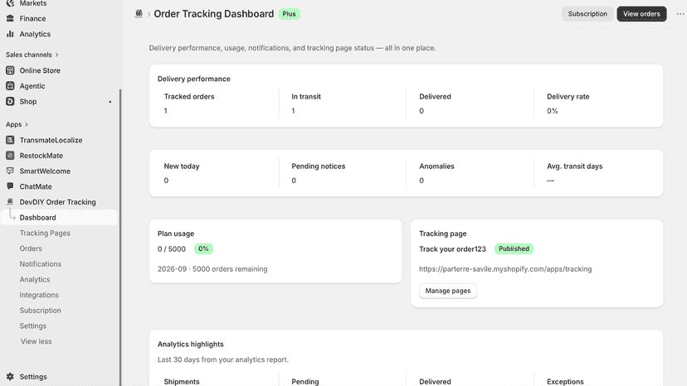
Task: Open the three-dot more actions menu
Action: pos(680,13)
